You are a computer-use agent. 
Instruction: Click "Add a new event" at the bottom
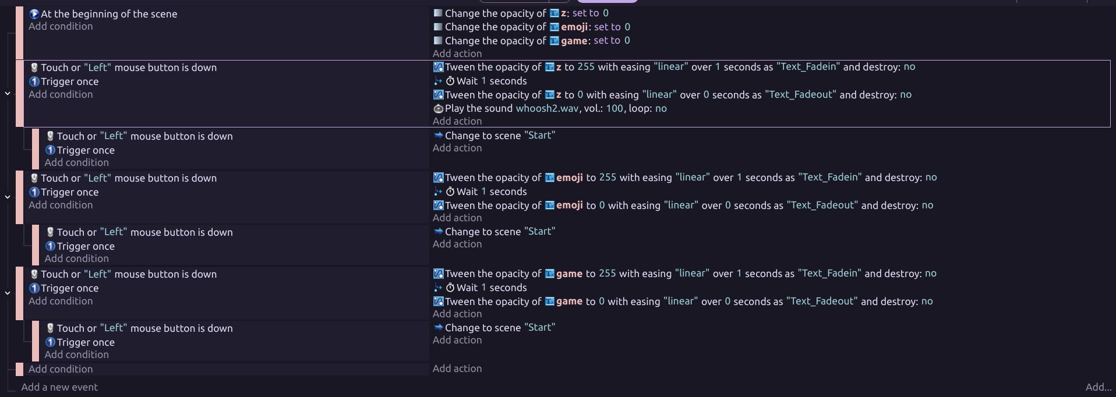[59, 387]
